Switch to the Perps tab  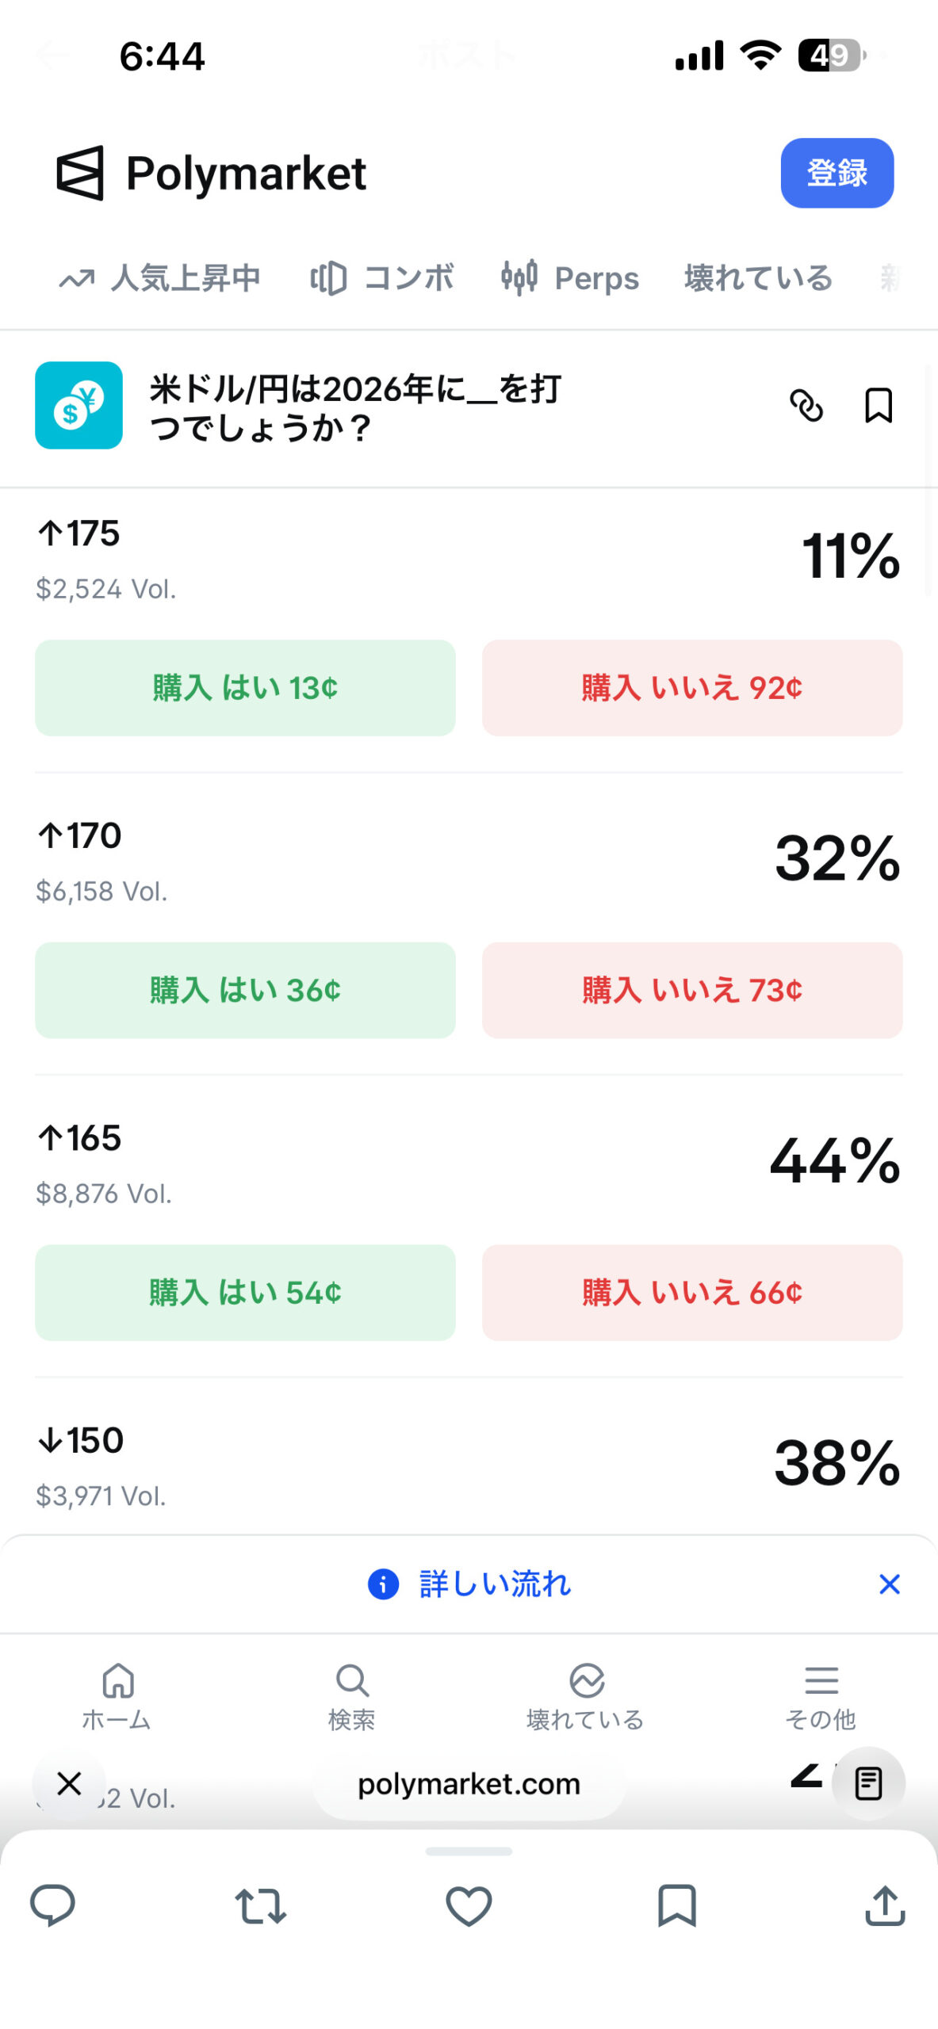[x=570, y=278]
